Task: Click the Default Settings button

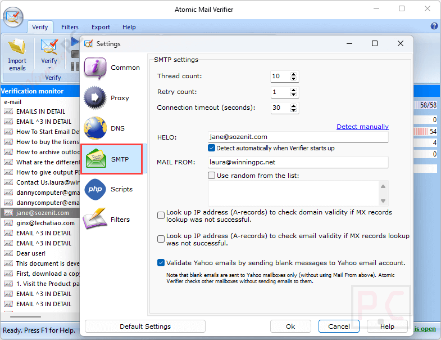Action: tap(145, 326)
